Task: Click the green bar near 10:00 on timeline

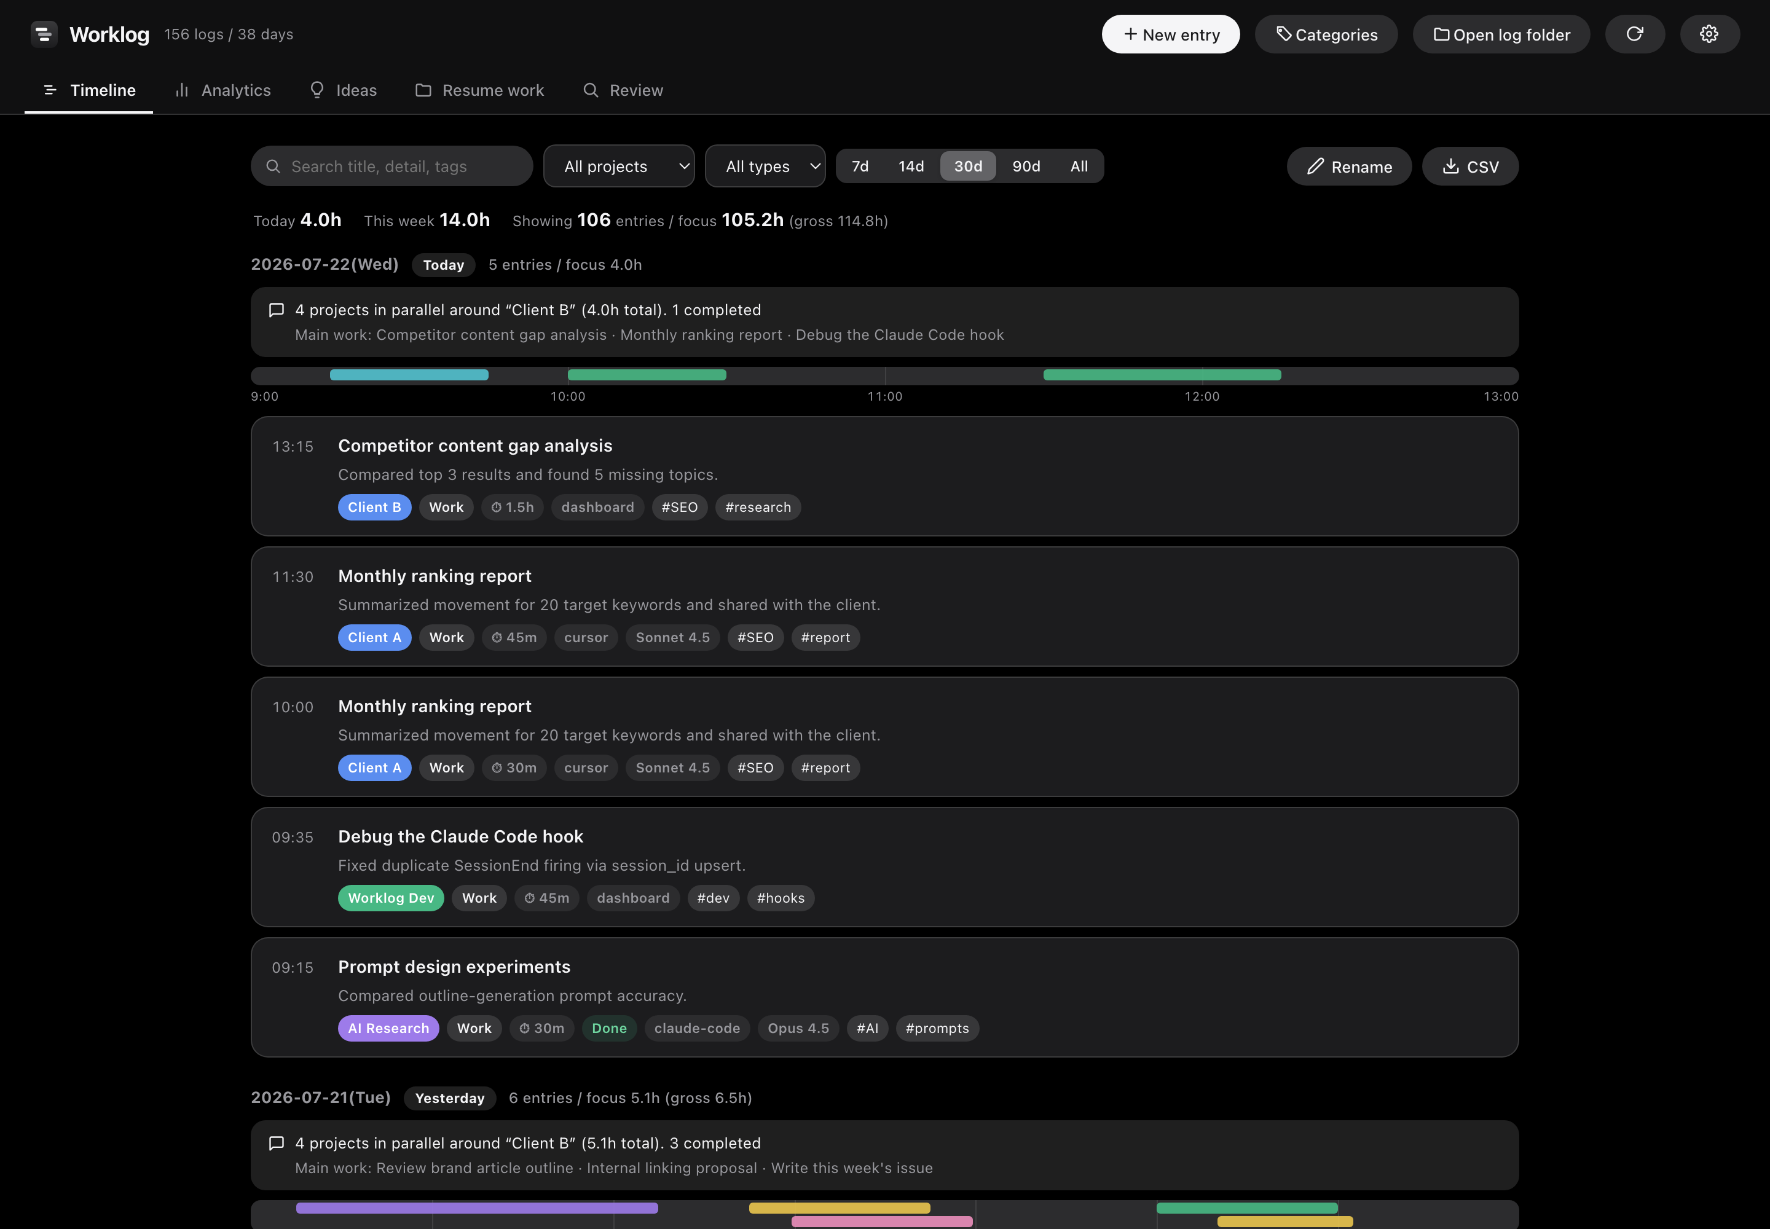Action: 646,375
